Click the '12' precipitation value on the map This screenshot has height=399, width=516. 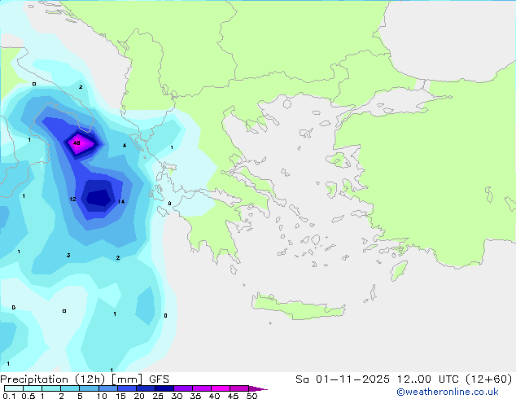click(x=72, y=199)
